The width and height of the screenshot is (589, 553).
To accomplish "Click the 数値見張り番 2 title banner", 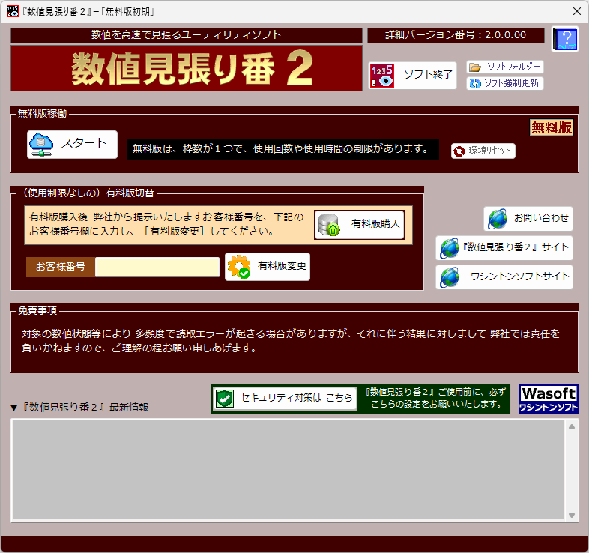I will (187, 68).
